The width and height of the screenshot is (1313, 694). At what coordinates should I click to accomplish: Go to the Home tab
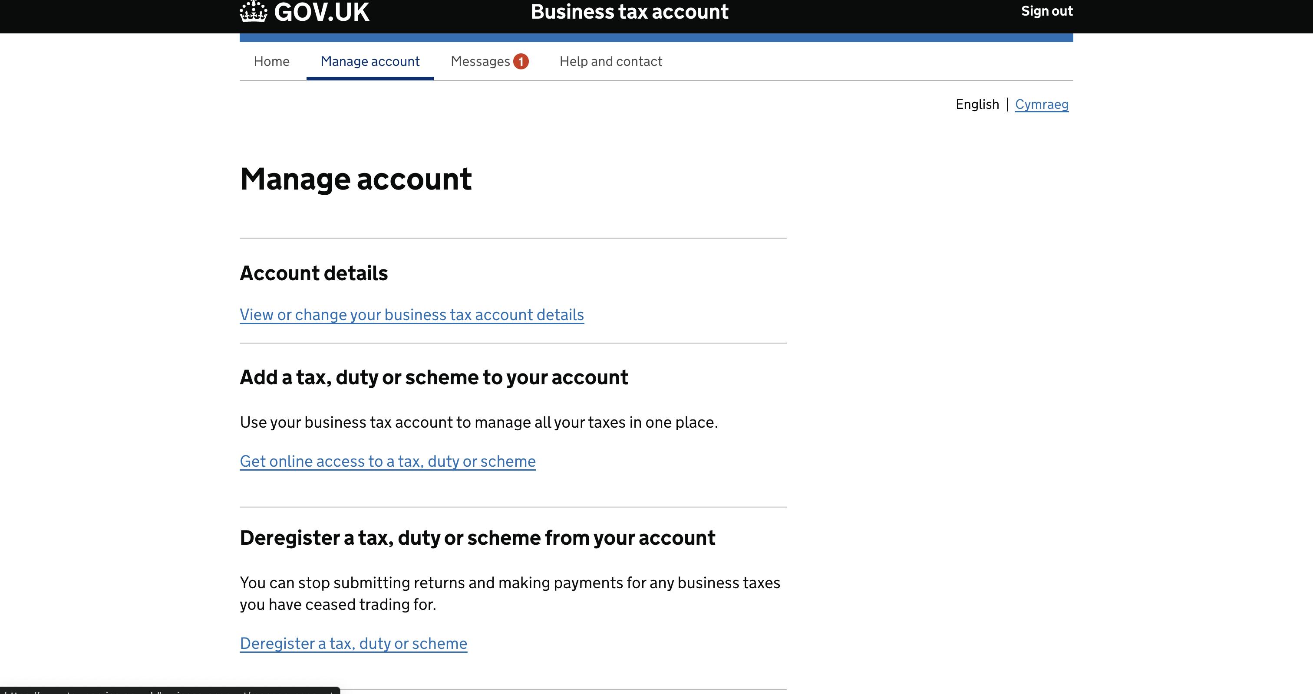(x=271, y=62)
